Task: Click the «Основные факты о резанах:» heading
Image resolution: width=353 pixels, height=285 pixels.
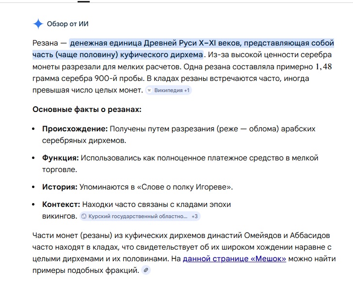Action: pos(87,110)
